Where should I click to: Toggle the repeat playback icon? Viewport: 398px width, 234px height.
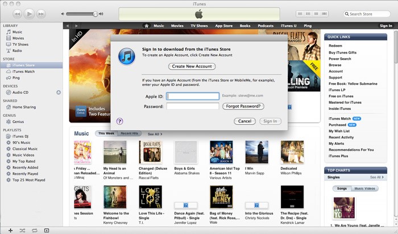coord(35,230)
